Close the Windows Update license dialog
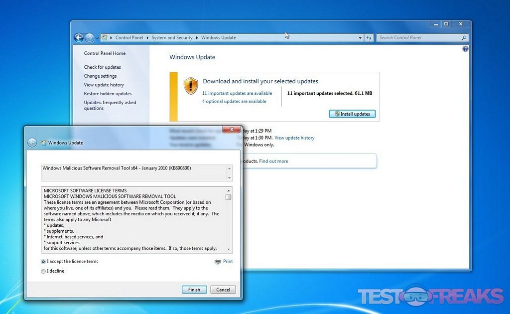510x314 pixels. coord(231,130)
